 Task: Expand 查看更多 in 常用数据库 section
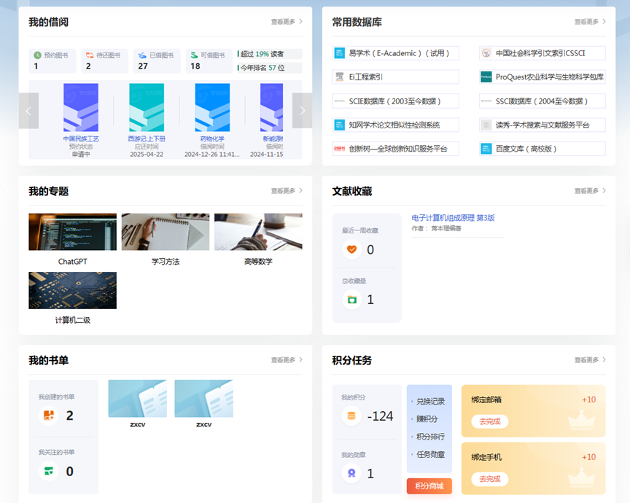590,22
